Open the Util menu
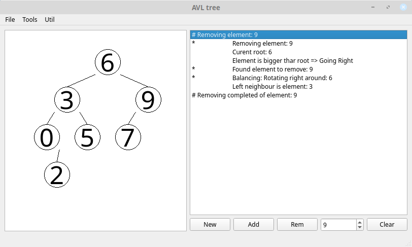Image resolution: width=412 pixels, height=247 pixels. [x=50, y=19]
